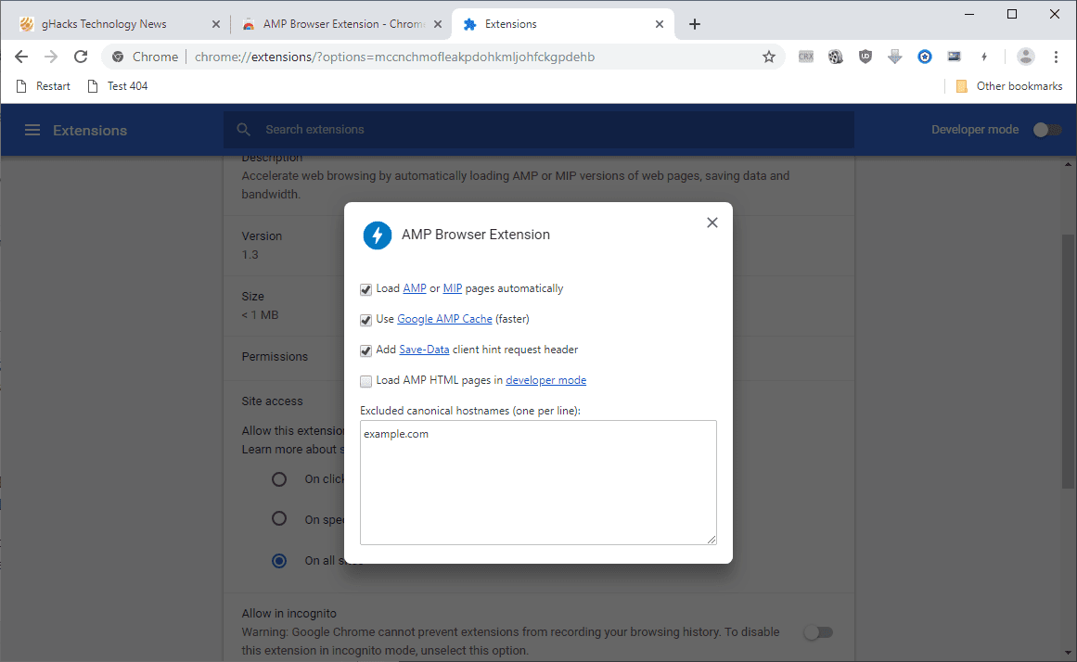Open the uBlock Origin shield icon

click(865, 57)
